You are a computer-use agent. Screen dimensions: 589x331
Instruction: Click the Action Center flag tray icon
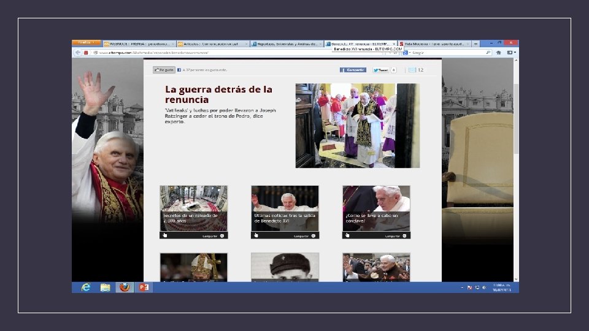(469, 287)
